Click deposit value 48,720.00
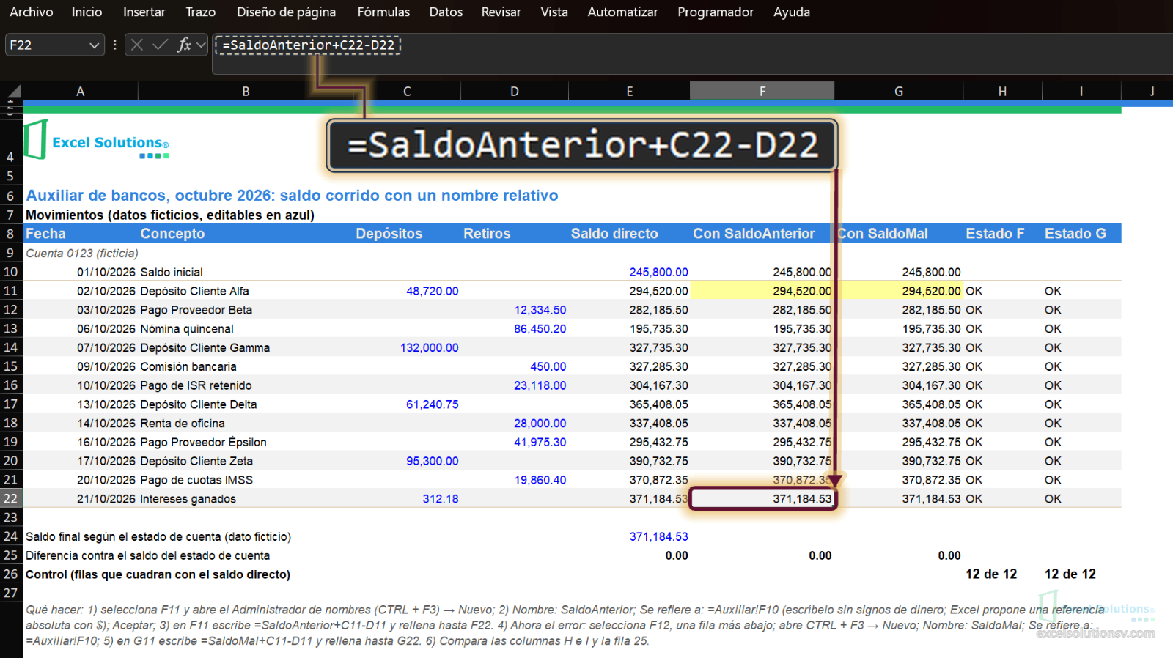 [x=433, y=291]
